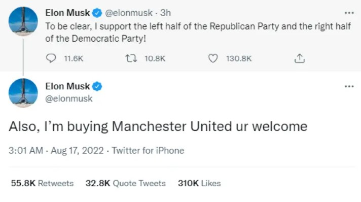Click Elon Musk name on top tweet
Viewport: 361px width, 202px height.
[67, 13]
